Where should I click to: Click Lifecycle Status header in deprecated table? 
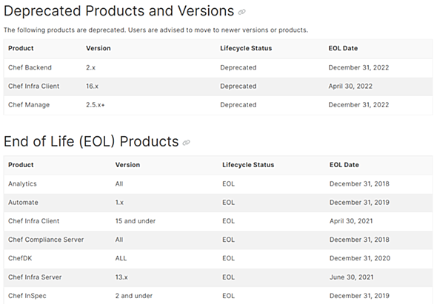coord(246,48)
